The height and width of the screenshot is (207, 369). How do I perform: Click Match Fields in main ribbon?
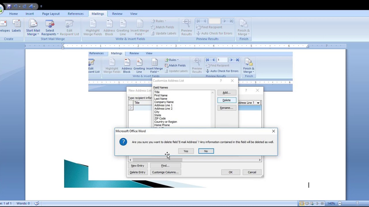162,27
